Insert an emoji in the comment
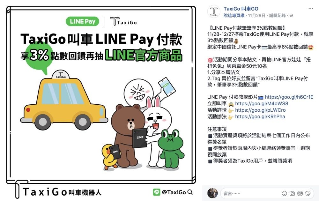Image resolution: width=319 pixels, height=201 pixels. pos(285,193)
